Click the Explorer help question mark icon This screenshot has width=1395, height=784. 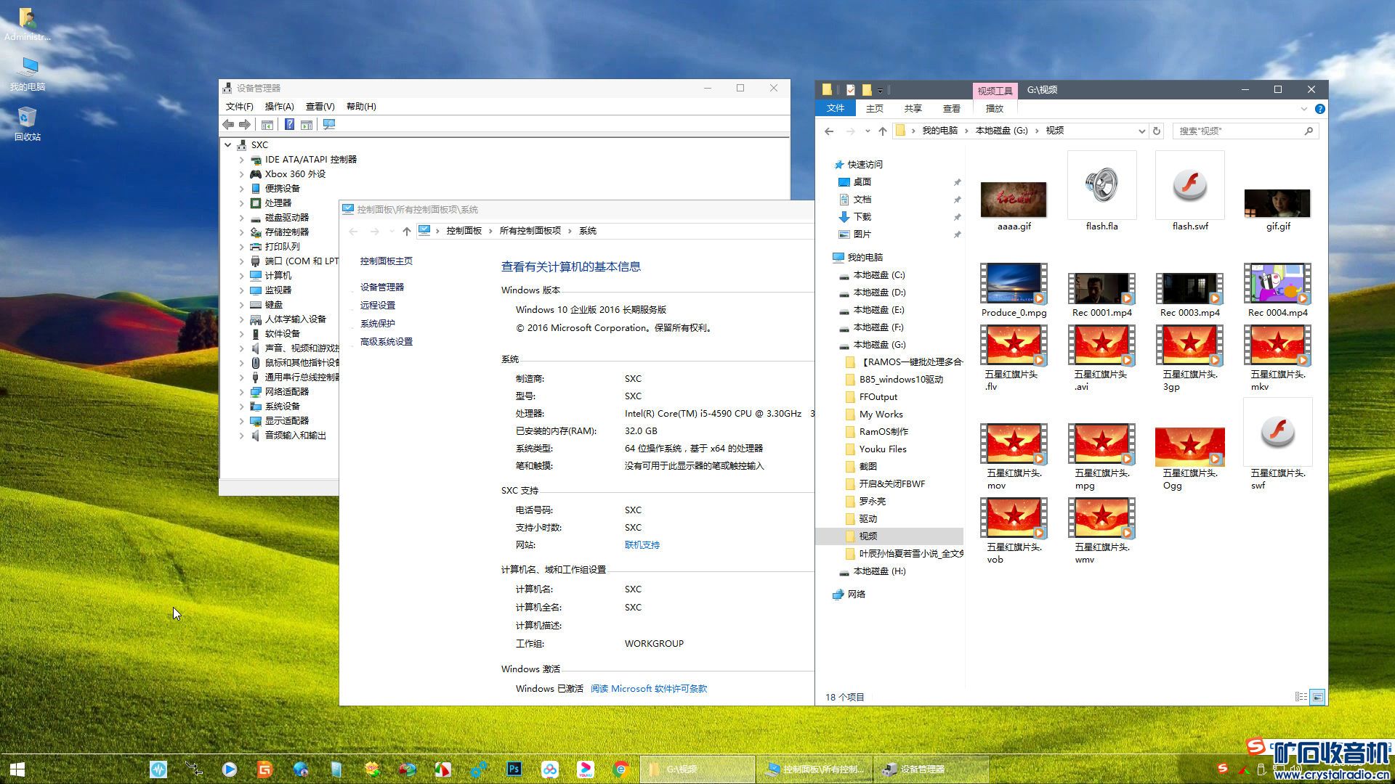(x=1319, y=109)
